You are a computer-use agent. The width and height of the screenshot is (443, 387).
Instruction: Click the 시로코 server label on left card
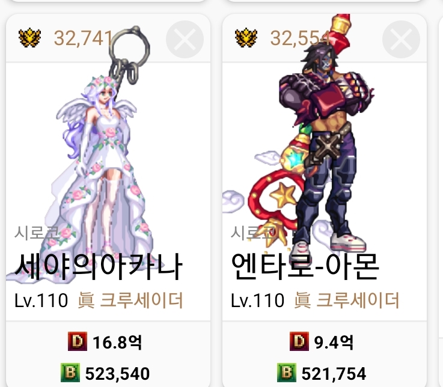(37, 233)
